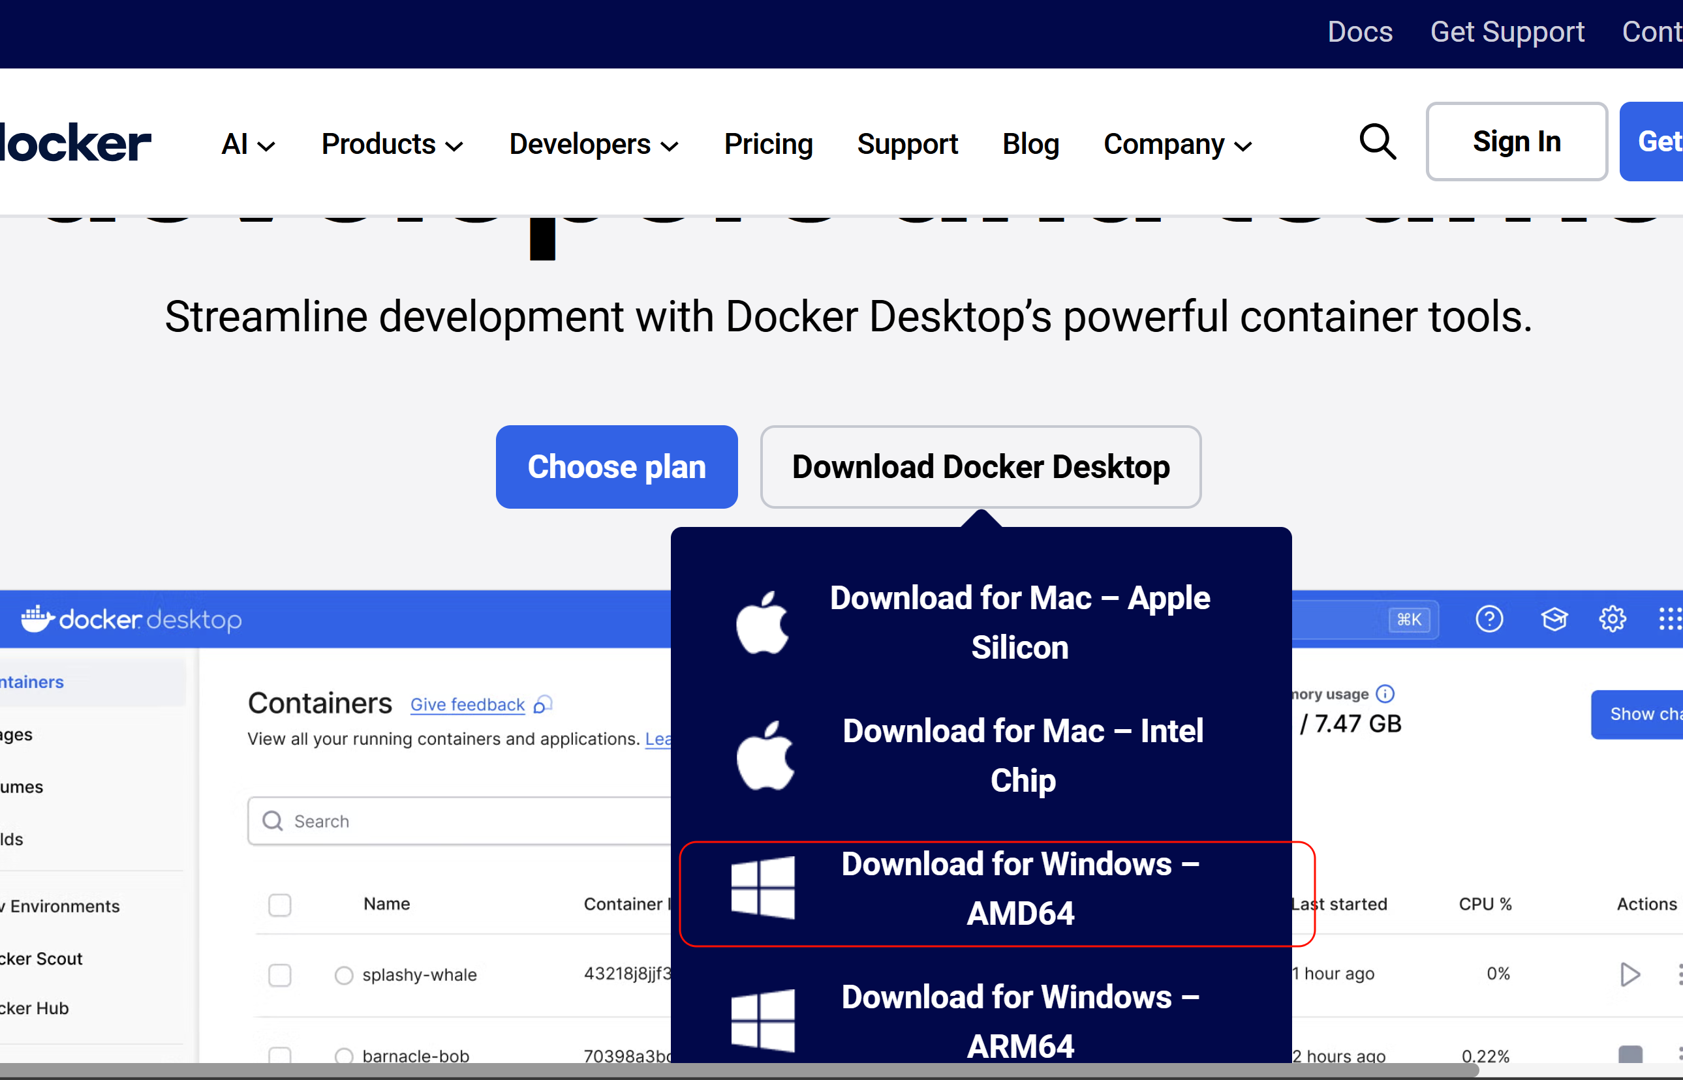Click the Choose plan button

[617, 466]
